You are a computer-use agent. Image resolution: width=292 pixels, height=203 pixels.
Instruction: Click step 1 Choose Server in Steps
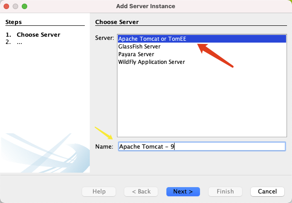pyautogui.click(x=38, y=35)
